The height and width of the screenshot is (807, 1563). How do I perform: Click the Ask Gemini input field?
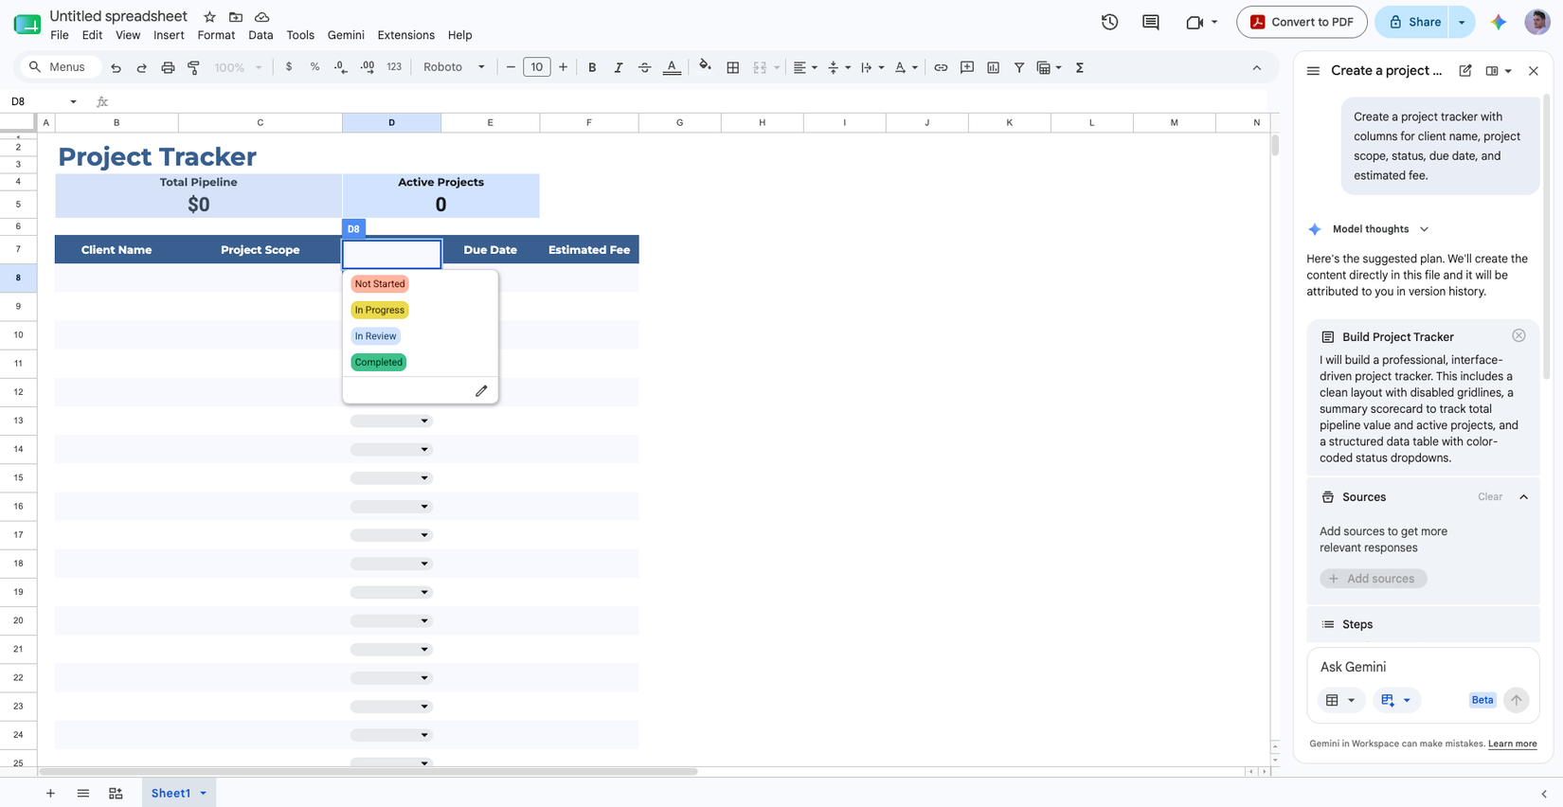pyautogui.click(x=1422, y=667)
